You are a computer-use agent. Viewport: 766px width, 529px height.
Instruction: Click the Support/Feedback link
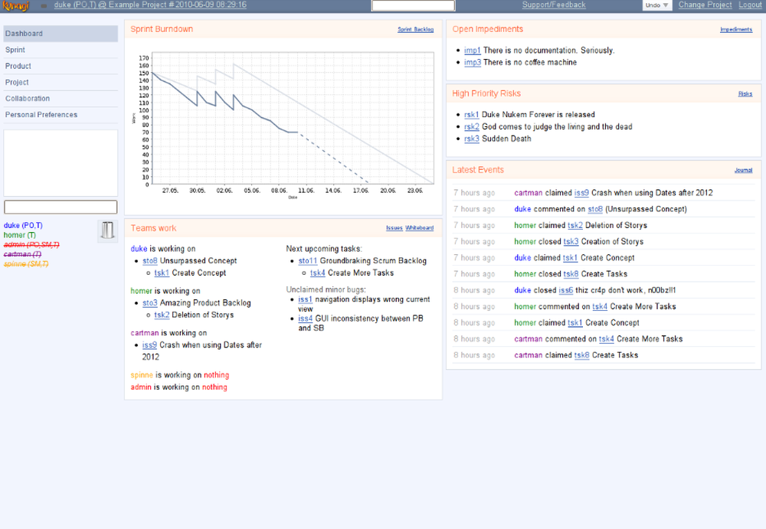(x=554, y=5)
